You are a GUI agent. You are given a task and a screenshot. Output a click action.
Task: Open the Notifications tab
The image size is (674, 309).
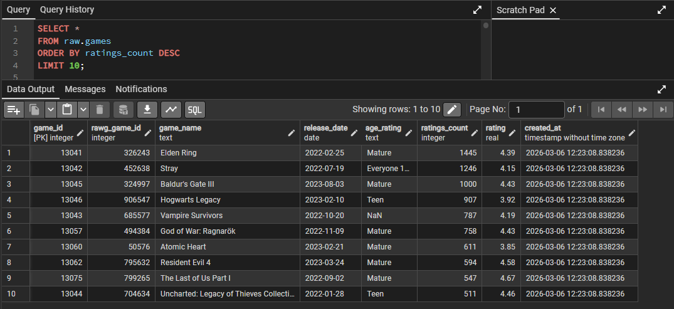click(x=142, y=90)
